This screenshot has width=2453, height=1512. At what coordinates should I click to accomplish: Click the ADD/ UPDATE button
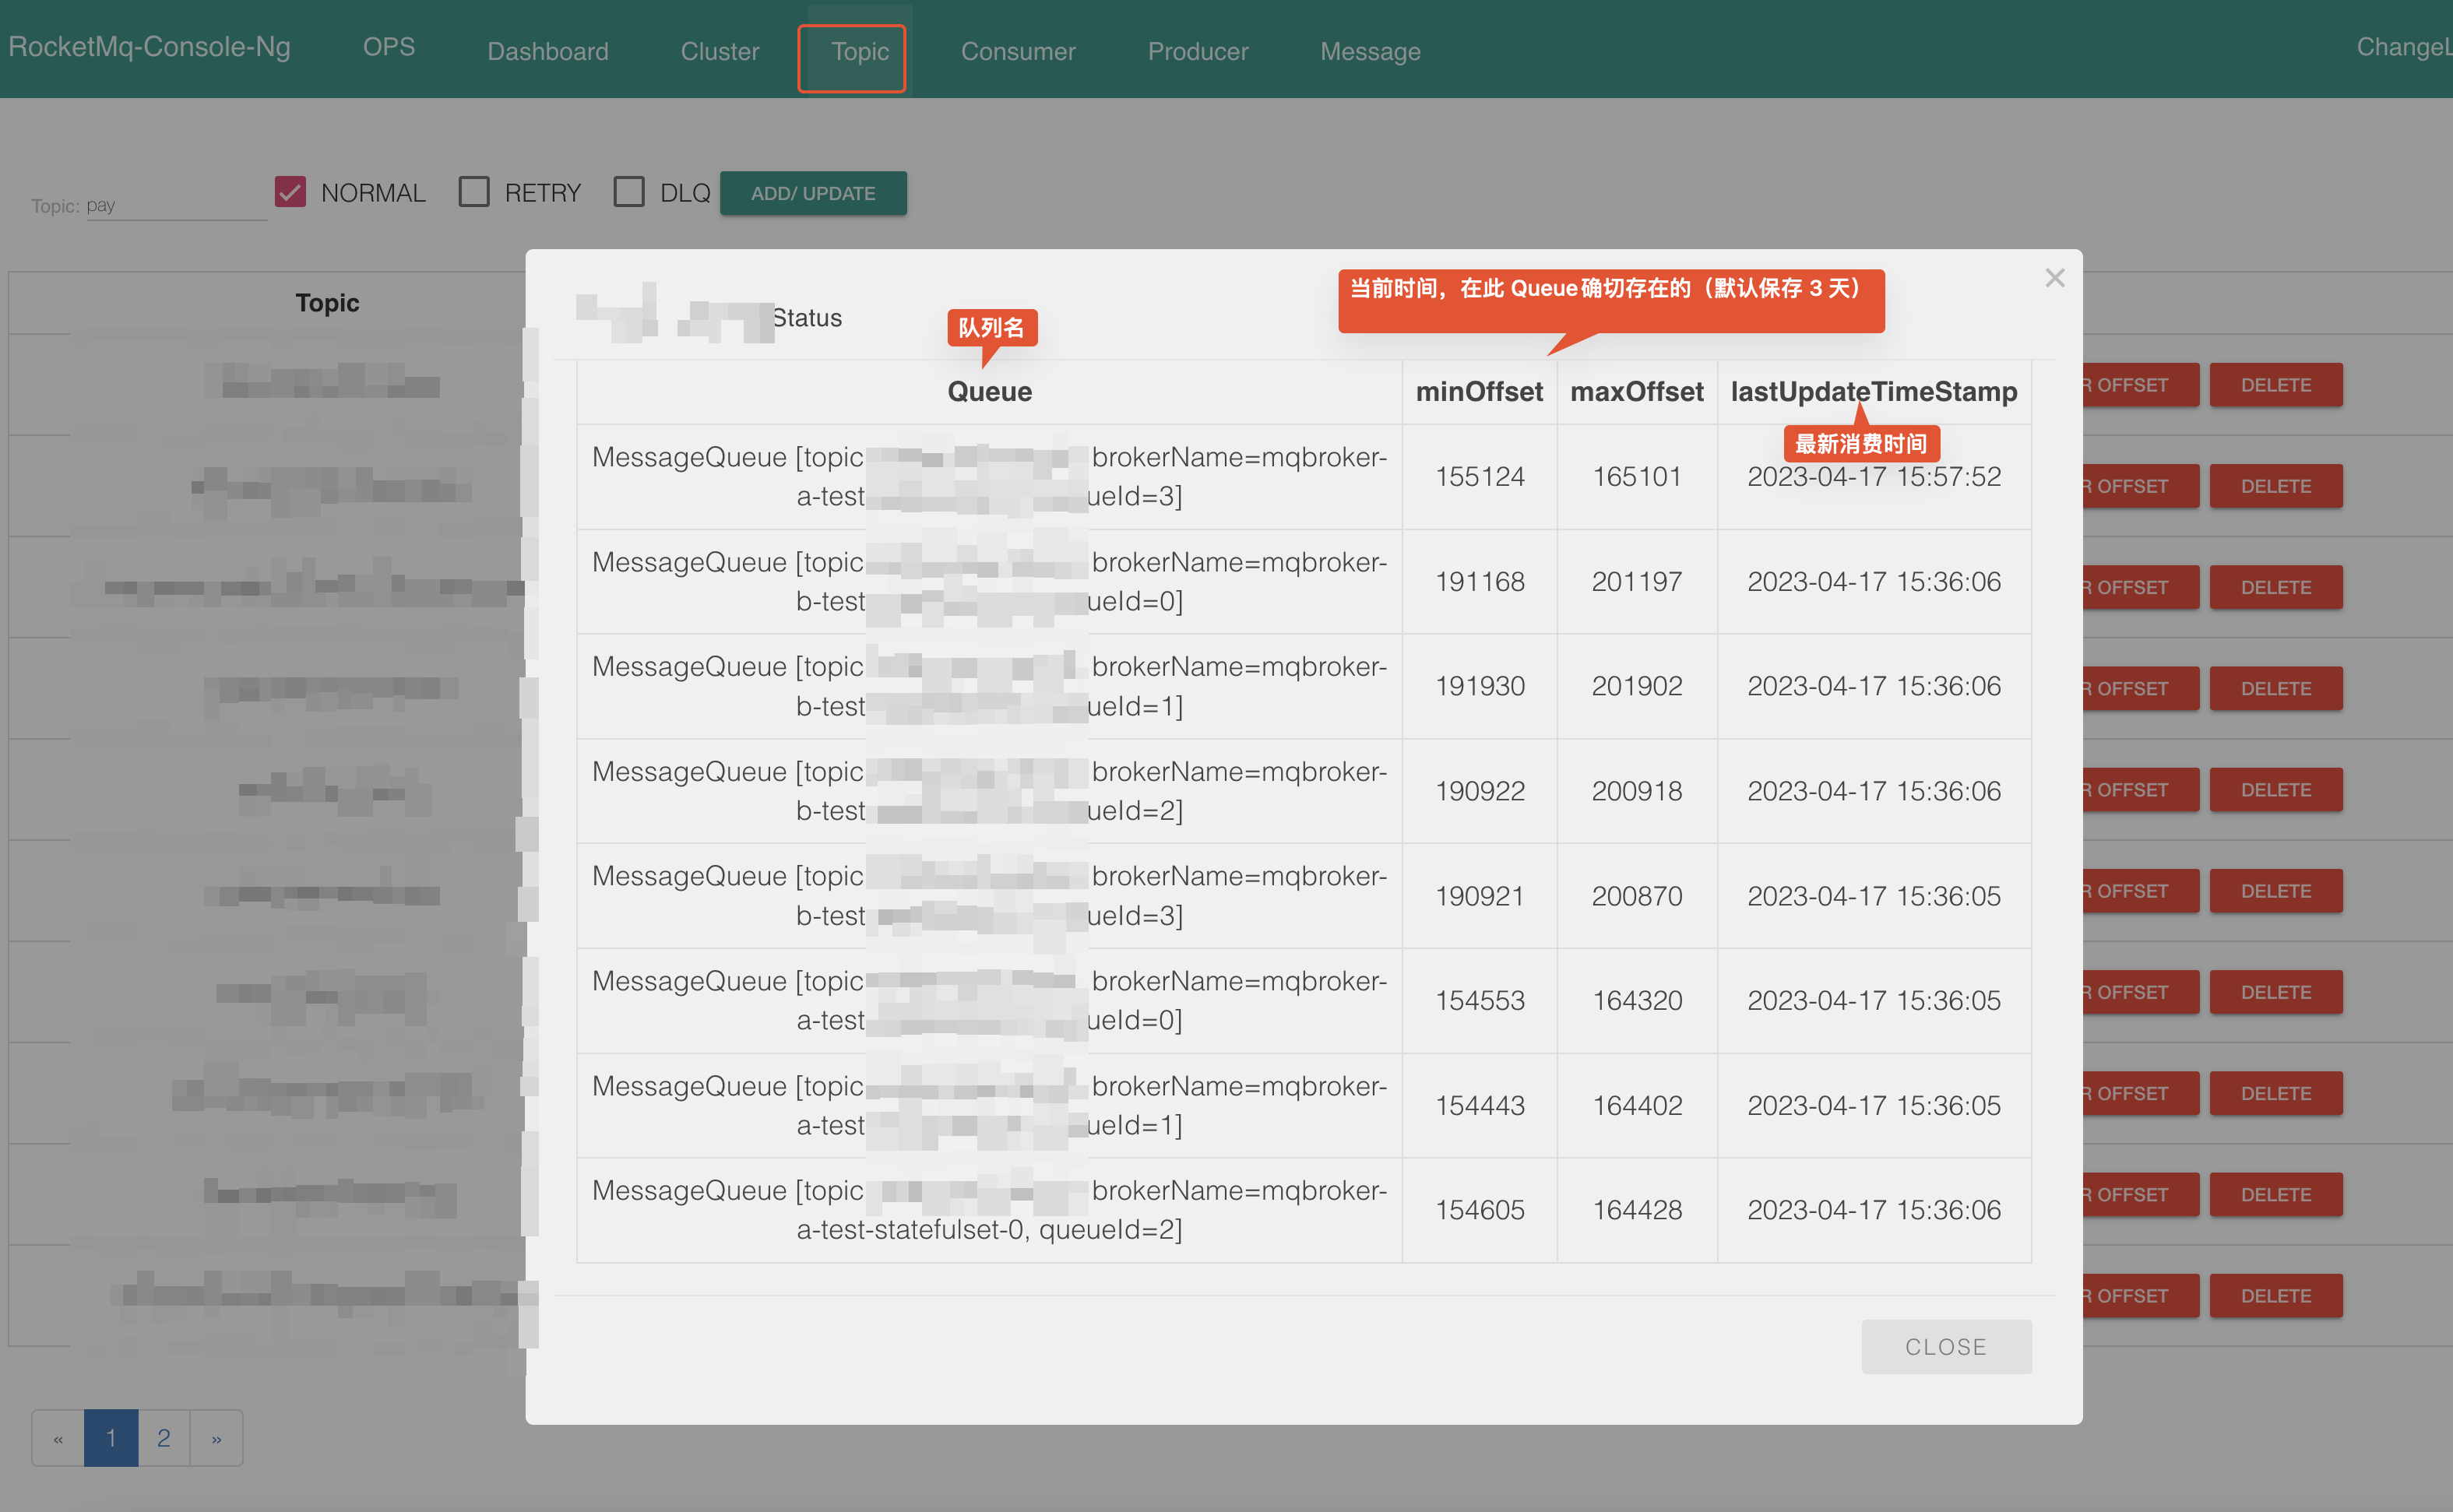point(812,193)
